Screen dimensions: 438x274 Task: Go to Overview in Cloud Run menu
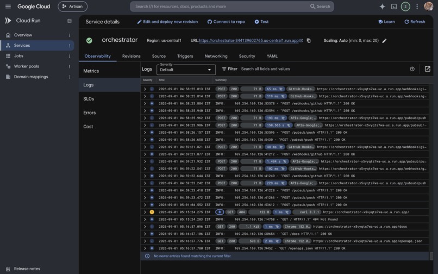[x=23, y=35]
